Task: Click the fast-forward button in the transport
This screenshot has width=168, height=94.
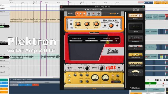Action: click(x=163, y=86)
